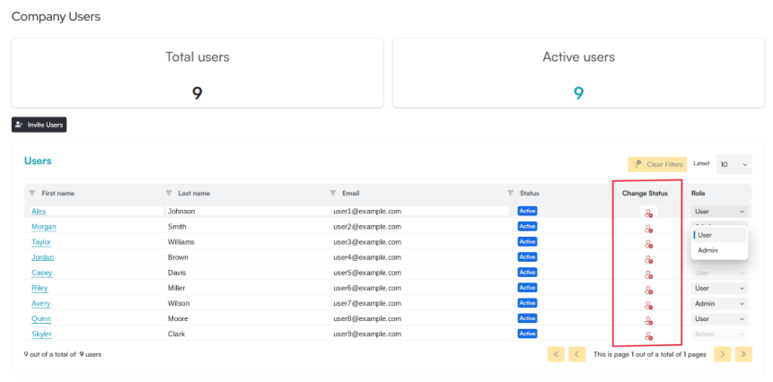Click email user7@example.com
This screenshot has height=382, width=773.
point(367,303)
